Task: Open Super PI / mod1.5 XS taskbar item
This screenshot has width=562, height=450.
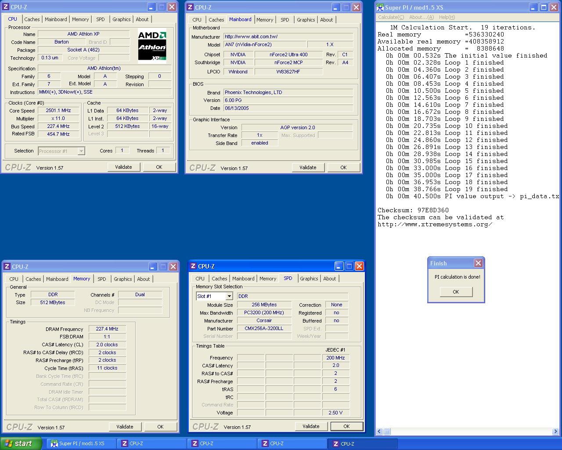Action: tap(81, 443)
